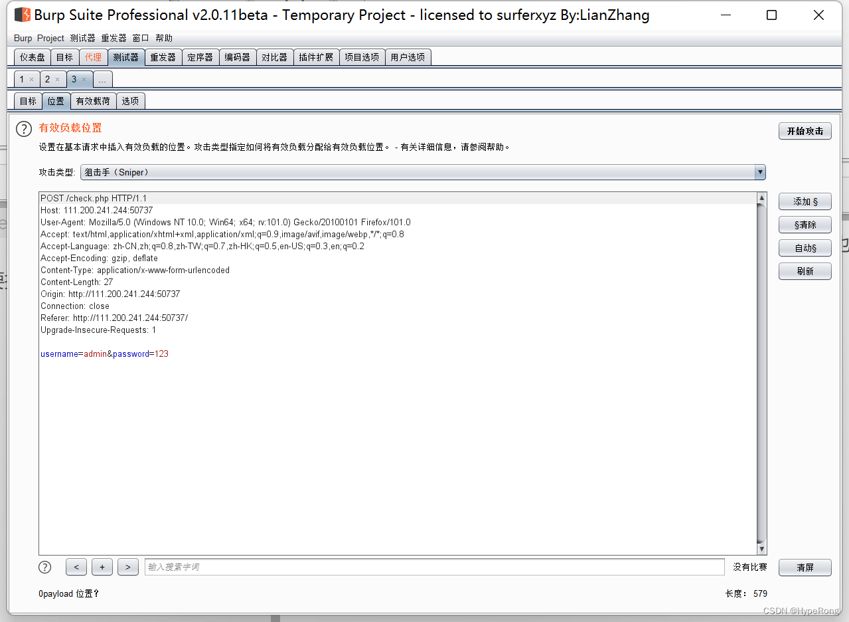Image resolution: width=849 pixels, height=622 pixels.
Task: Click the Accept-Encoding header line
Action: (x=100, y=258)
